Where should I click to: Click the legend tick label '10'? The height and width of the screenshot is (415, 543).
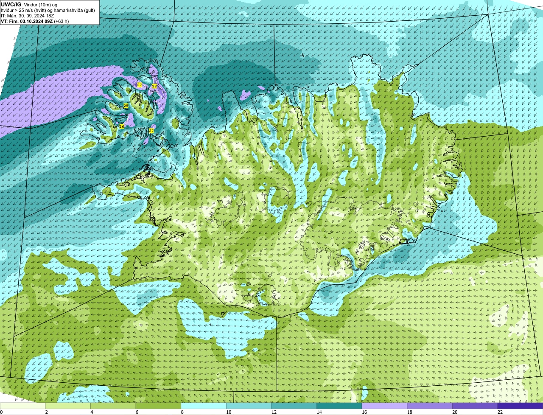tap(229, 412)
